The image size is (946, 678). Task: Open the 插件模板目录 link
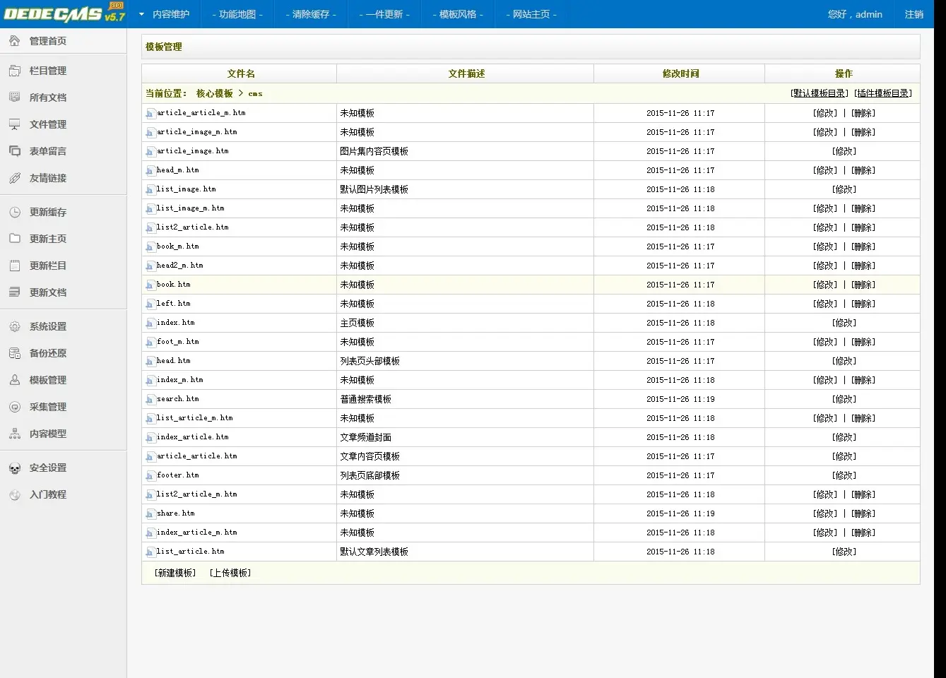coord(883,93)
